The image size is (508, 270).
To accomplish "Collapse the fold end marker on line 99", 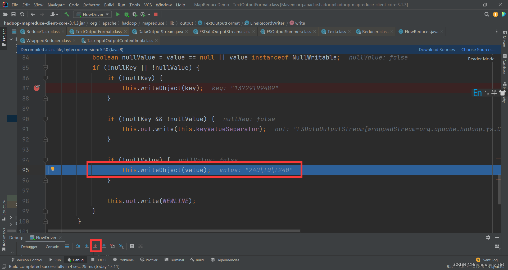I will point(45,211).
